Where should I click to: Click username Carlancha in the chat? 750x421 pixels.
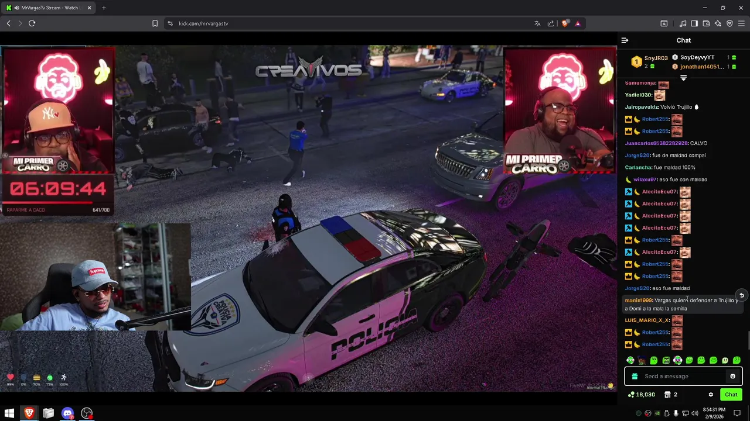[638, 167]
